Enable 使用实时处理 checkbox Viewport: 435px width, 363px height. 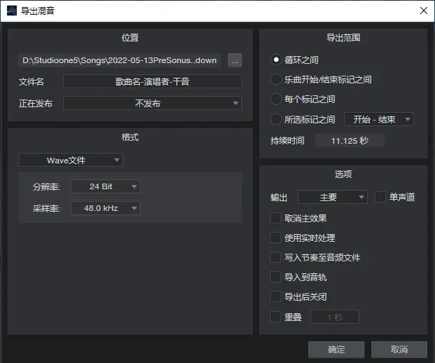coord(276,238)
